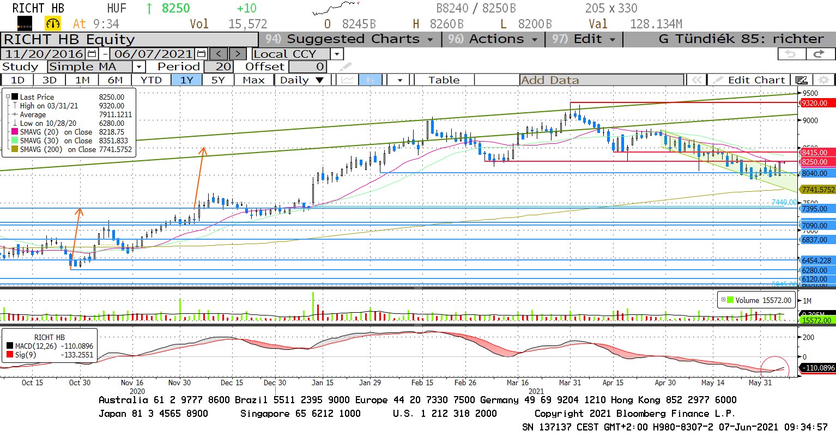Click the Average marker icon in legend
The height and width of the screenshot is (443, 836).
(x=15, y=114)
